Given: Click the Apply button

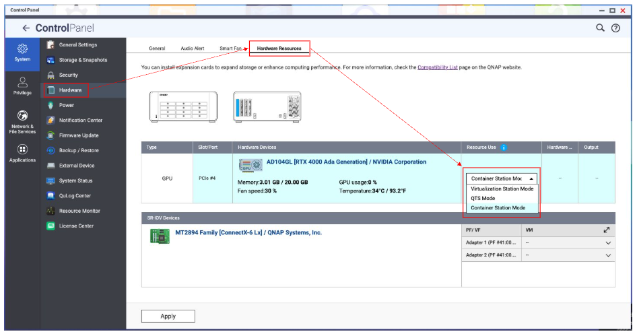Looking at the screenshot, I should tap(168, 316).
